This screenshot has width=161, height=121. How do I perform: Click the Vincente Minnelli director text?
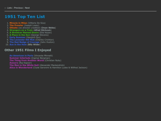tap(43, 56)
